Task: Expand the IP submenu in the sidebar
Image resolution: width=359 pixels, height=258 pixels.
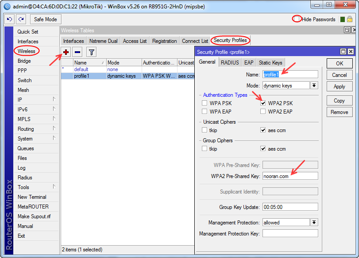Action: click(x=54, y=99)
